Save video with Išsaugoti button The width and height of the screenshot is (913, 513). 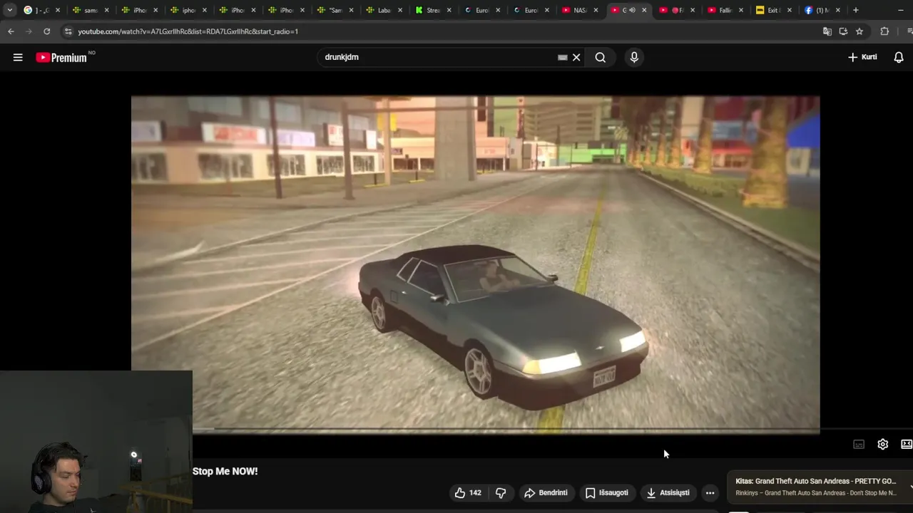[x=607, y=492]
